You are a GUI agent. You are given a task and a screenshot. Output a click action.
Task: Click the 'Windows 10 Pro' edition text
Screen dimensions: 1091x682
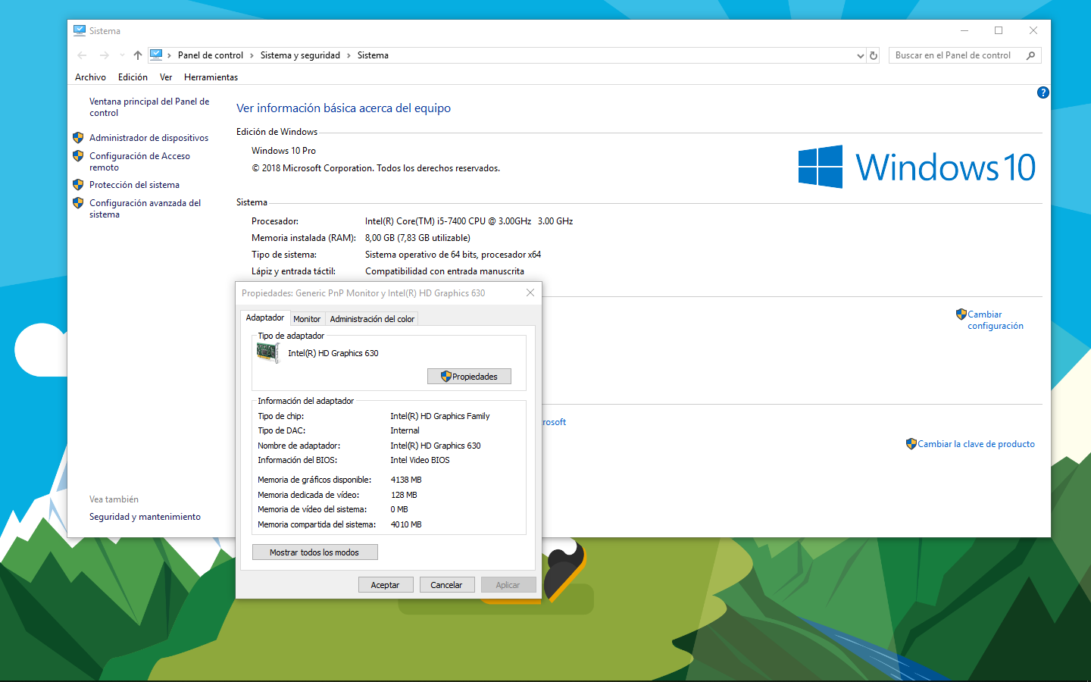(283, 151)
